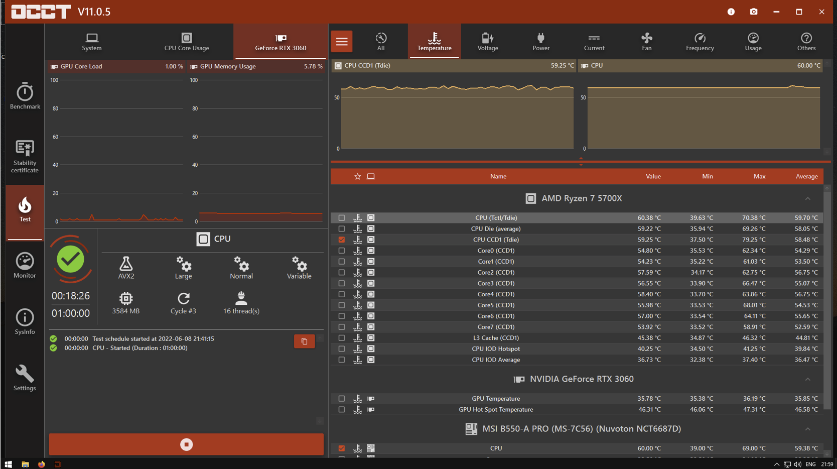Check the Core3 (CCD1) checkbox
The height and width of the screenshot is (469, 837).
coord(342,283)
